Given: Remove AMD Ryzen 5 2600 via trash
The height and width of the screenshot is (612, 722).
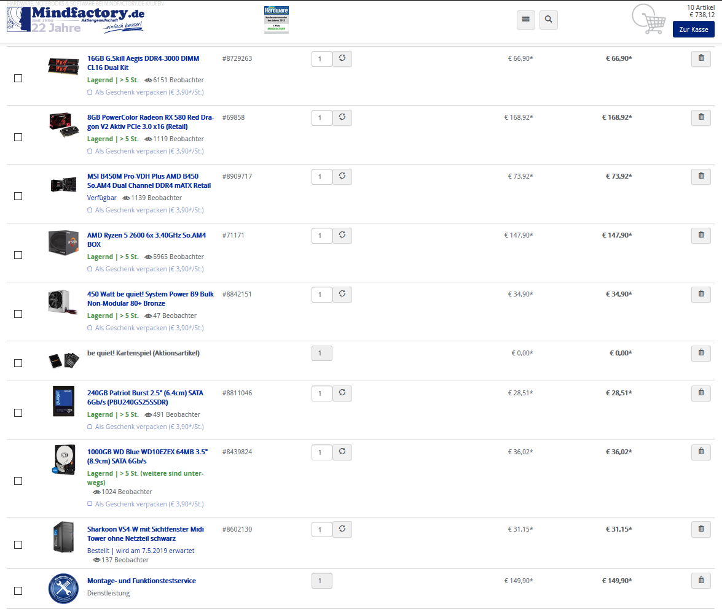Looking at the screenshot, I should coord(701,235).
